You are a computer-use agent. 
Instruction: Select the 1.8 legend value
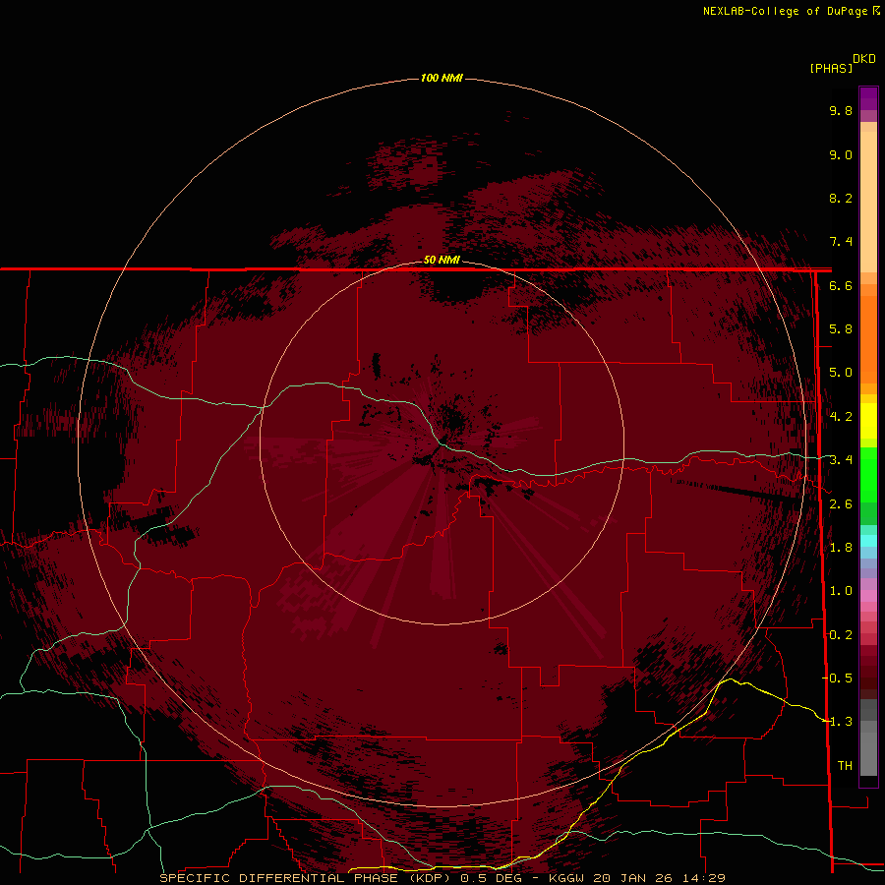pos(841,548)
